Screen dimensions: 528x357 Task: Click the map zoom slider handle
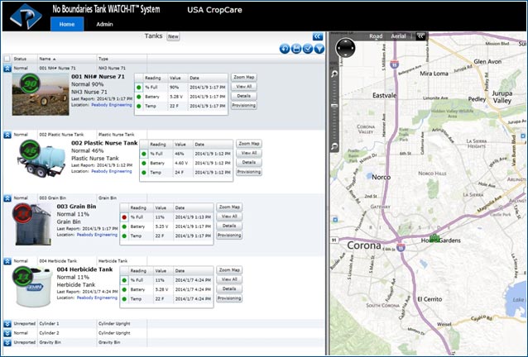[334, 106]
